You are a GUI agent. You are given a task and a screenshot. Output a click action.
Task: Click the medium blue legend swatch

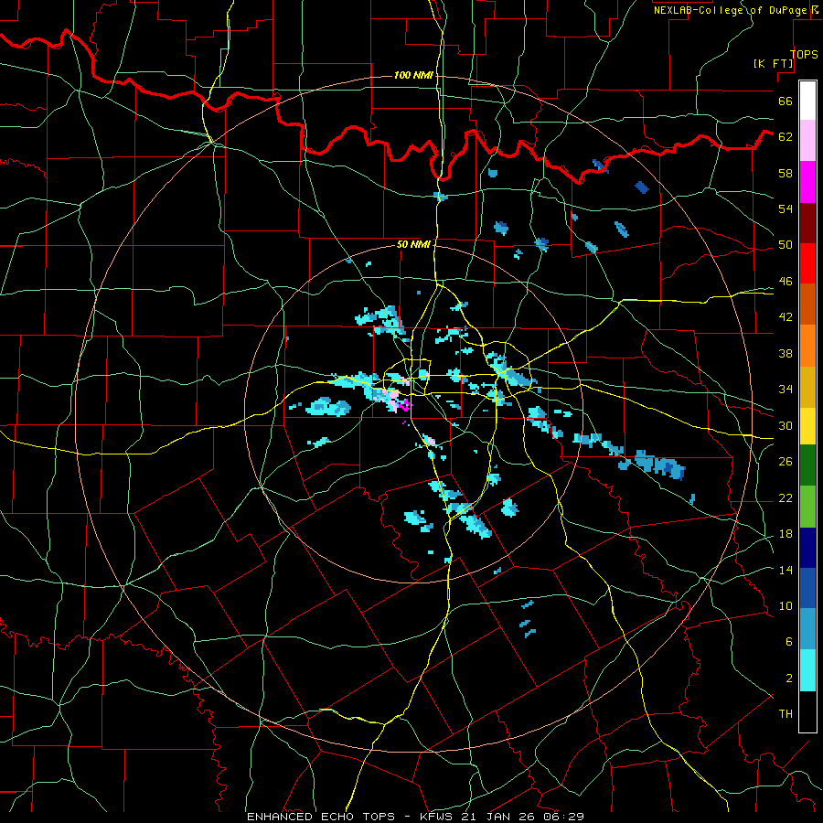(807, 588)
